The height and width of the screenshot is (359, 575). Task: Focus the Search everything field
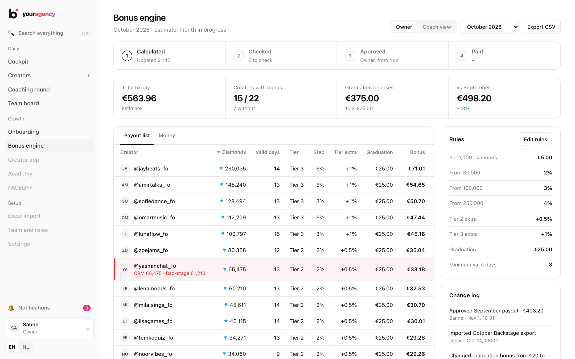(x=49, y=33)
